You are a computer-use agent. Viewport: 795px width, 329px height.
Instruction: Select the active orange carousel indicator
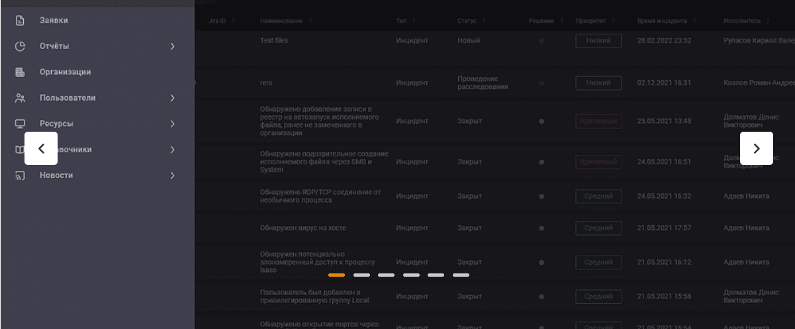pos(336,275)
